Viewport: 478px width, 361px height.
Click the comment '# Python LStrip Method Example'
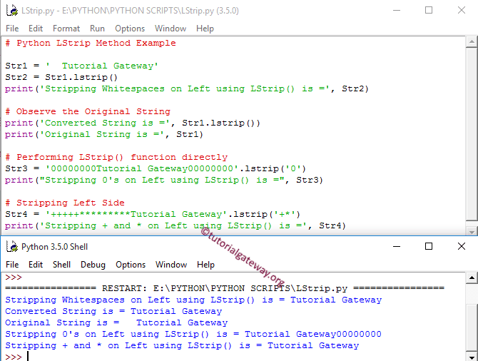pyautogui.click(x=91, y=43)
